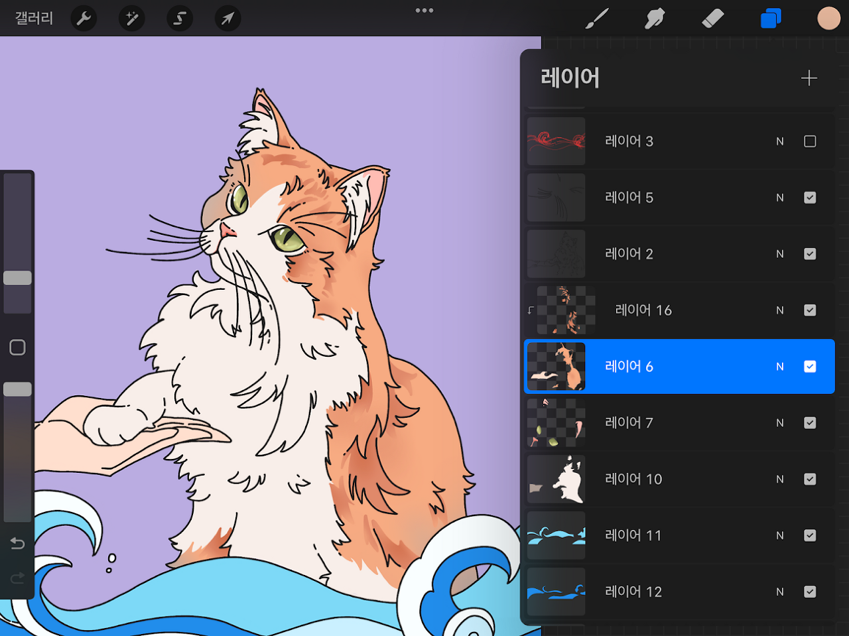Screen dimensions: 849x636
Task: Select the 레이어 3 thumbnail with red swirls
Action: [556, 141]
